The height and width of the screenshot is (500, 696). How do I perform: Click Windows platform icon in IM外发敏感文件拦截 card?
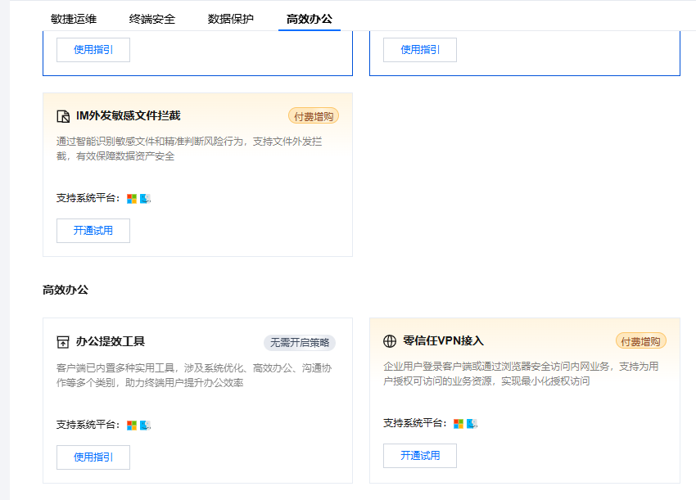pos(132,199)
